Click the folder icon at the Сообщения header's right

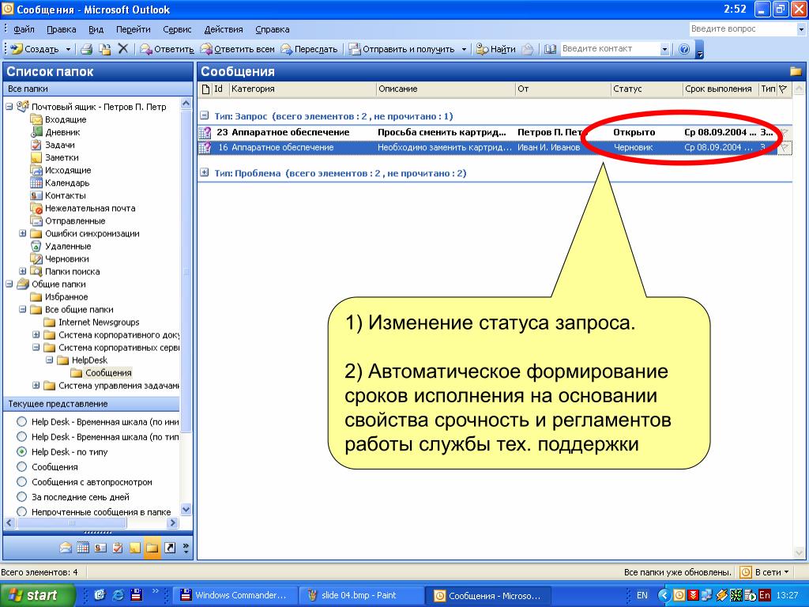point(796,71)
